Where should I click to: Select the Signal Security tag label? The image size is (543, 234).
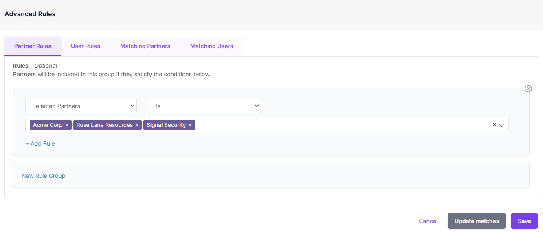pyautogui.click(x=166, y=125)
